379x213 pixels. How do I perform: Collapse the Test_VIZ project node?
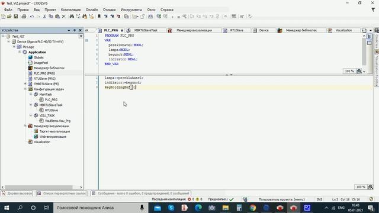pos(3,36)
